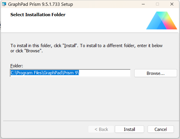Click the installer icon in the title bar
Screen dimensions: 180x139
[x=4, y=4]
